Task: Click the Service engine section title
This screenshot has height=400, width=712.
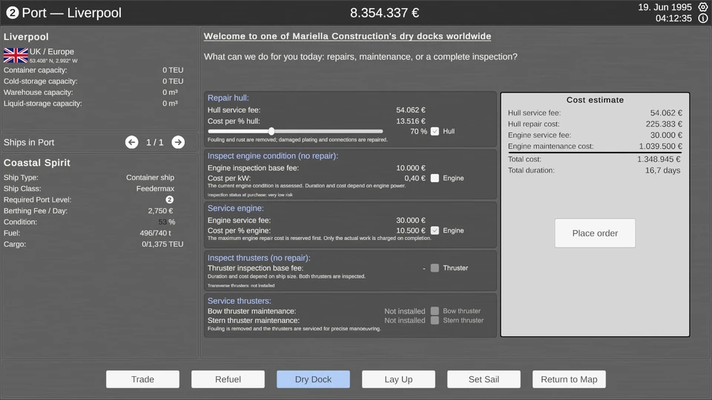Action: 235,209
